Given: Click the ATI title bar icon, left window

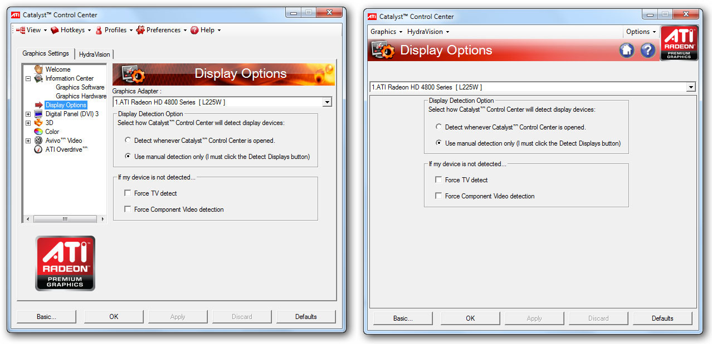Looking at the screenshot, I should [x=16, y=14].
